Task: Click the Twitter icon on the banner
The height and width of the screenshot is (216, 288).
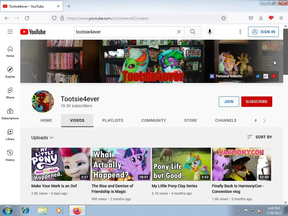Action: tap(258, 76)
